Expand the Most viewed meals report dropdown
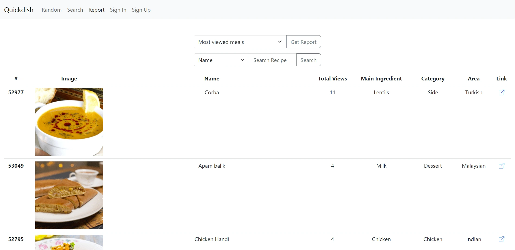Image resolution: width=515 pixels, height=250 pixels. [240, 42]
